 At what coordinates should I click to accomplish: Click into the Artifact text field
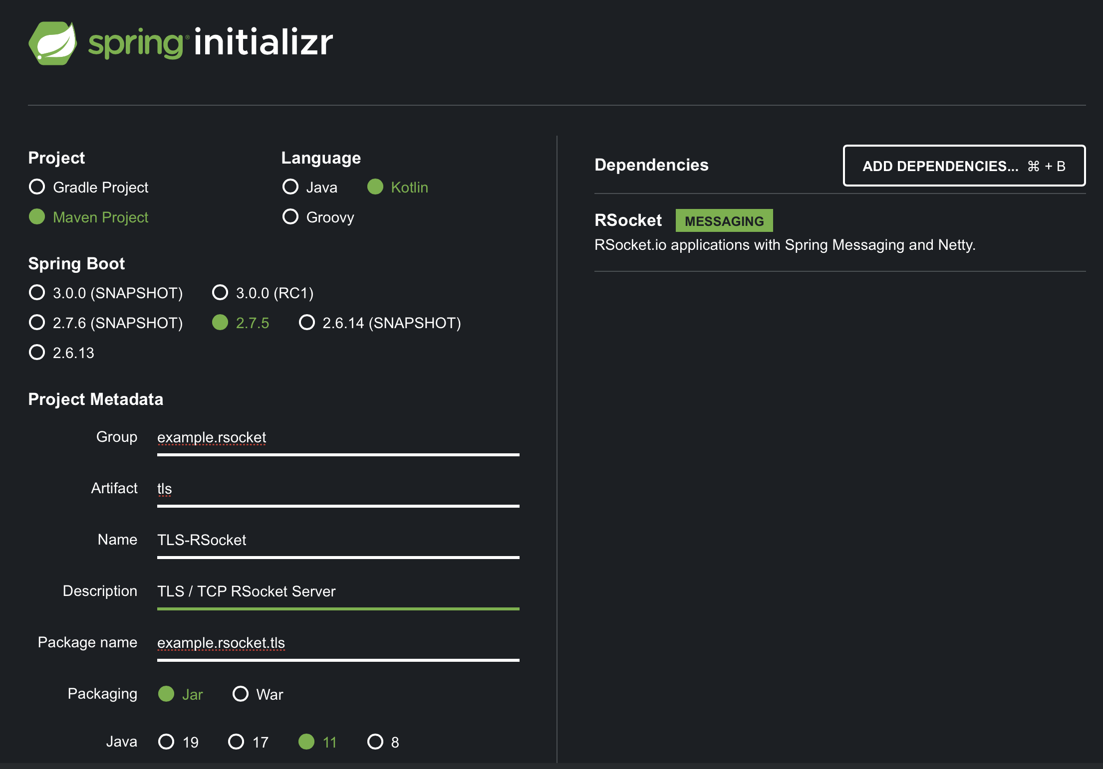tap(337, 489)
